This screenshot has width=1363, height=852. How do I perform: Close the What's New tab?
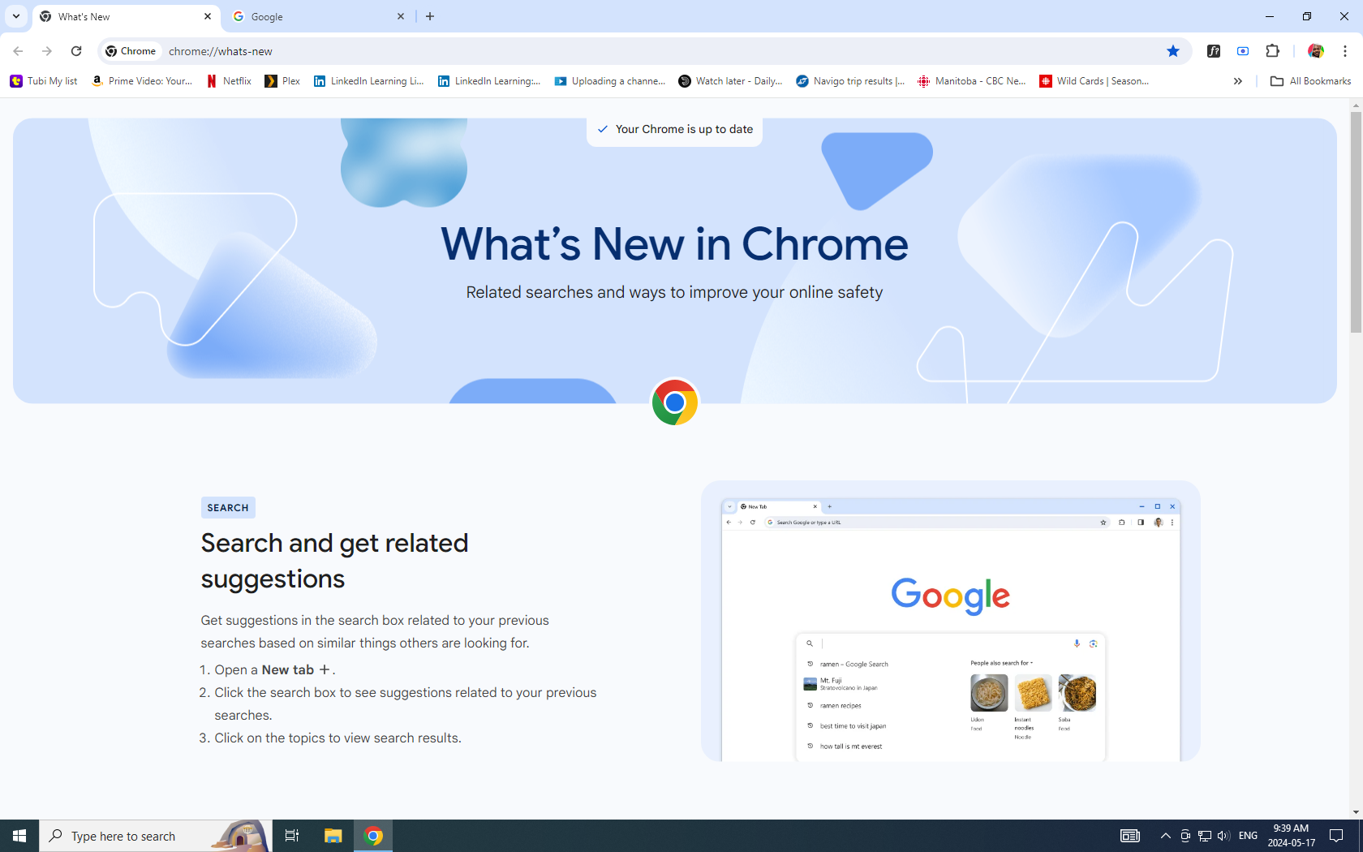[208, 16]
